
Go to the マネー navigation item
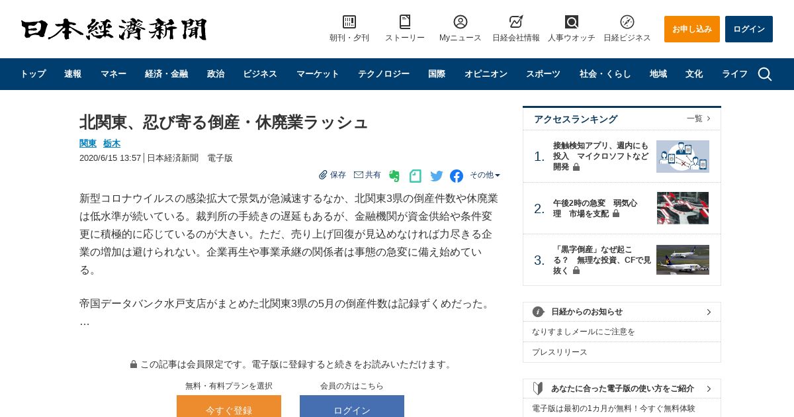coord(113,74)
